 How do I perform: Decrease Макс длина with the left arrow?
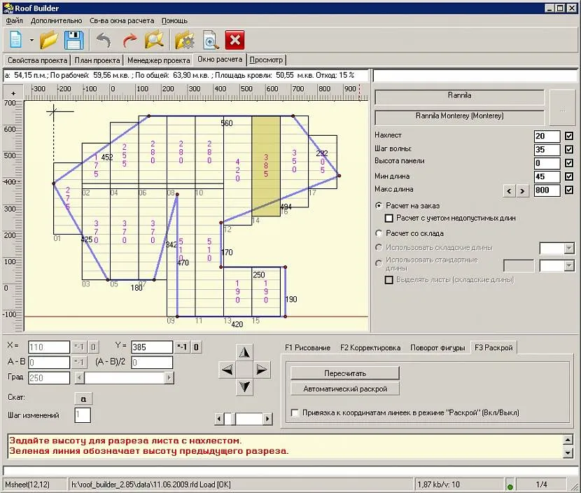(510, 191)
